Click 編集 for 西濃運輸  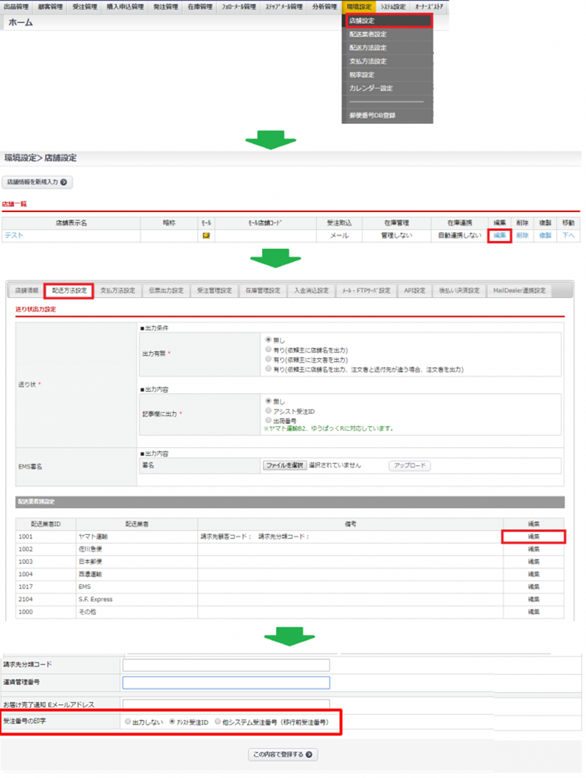tap(533, 574)
